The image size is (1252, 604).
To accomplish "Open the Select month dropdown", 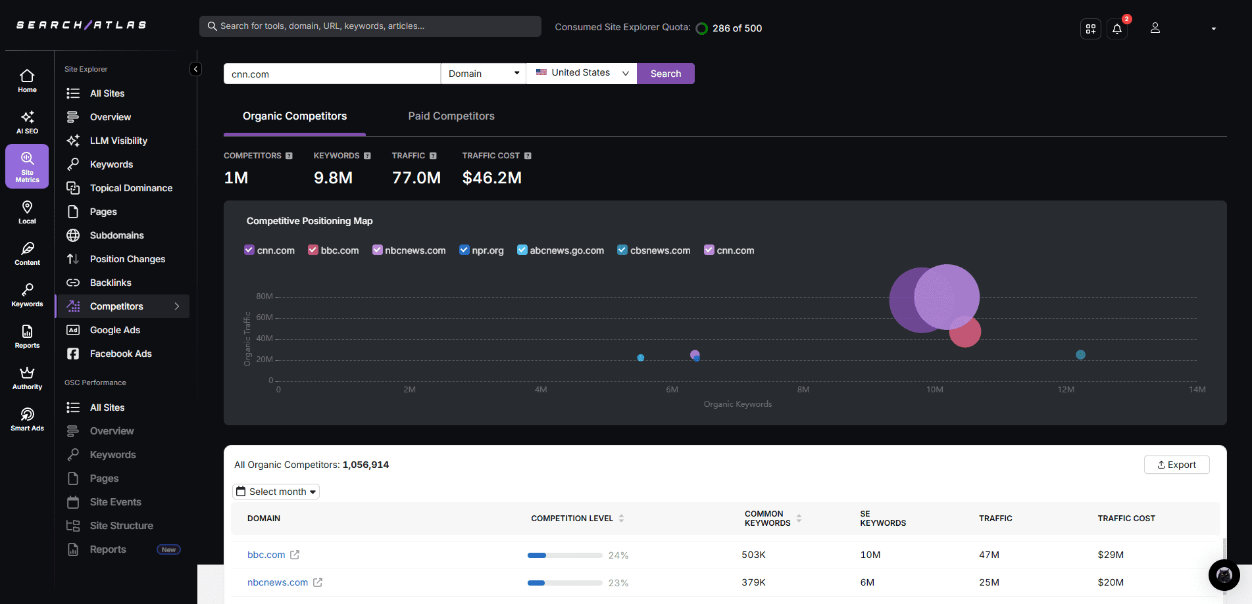I will pyautogui.click(x=276, y=492).
